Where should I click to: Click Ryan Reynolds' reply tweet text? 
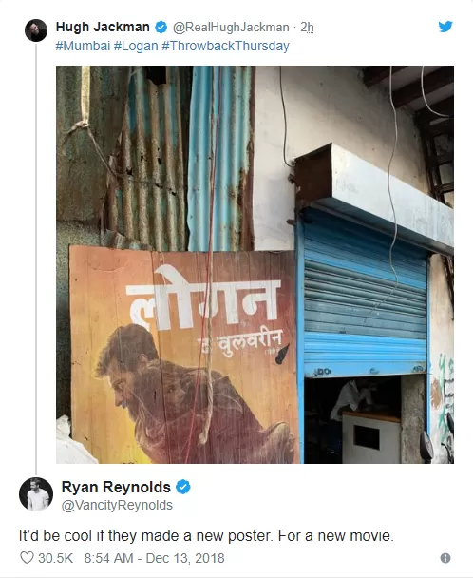[x=206, y=535]
